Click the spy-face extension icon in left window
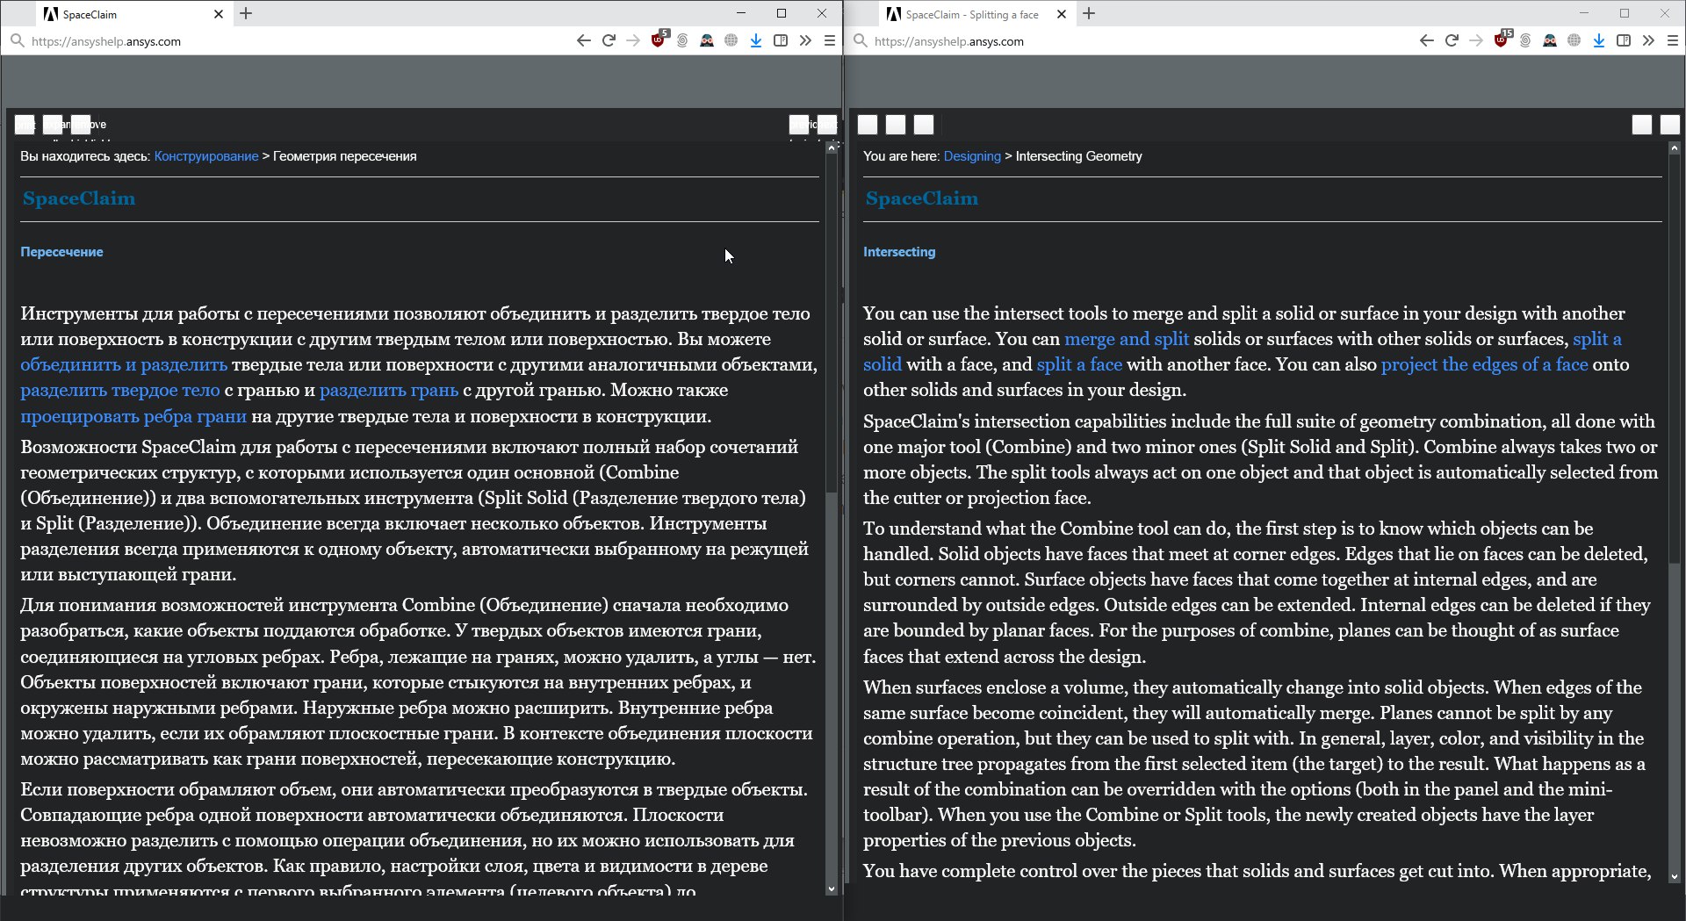1686x921 pixels. 707,40
